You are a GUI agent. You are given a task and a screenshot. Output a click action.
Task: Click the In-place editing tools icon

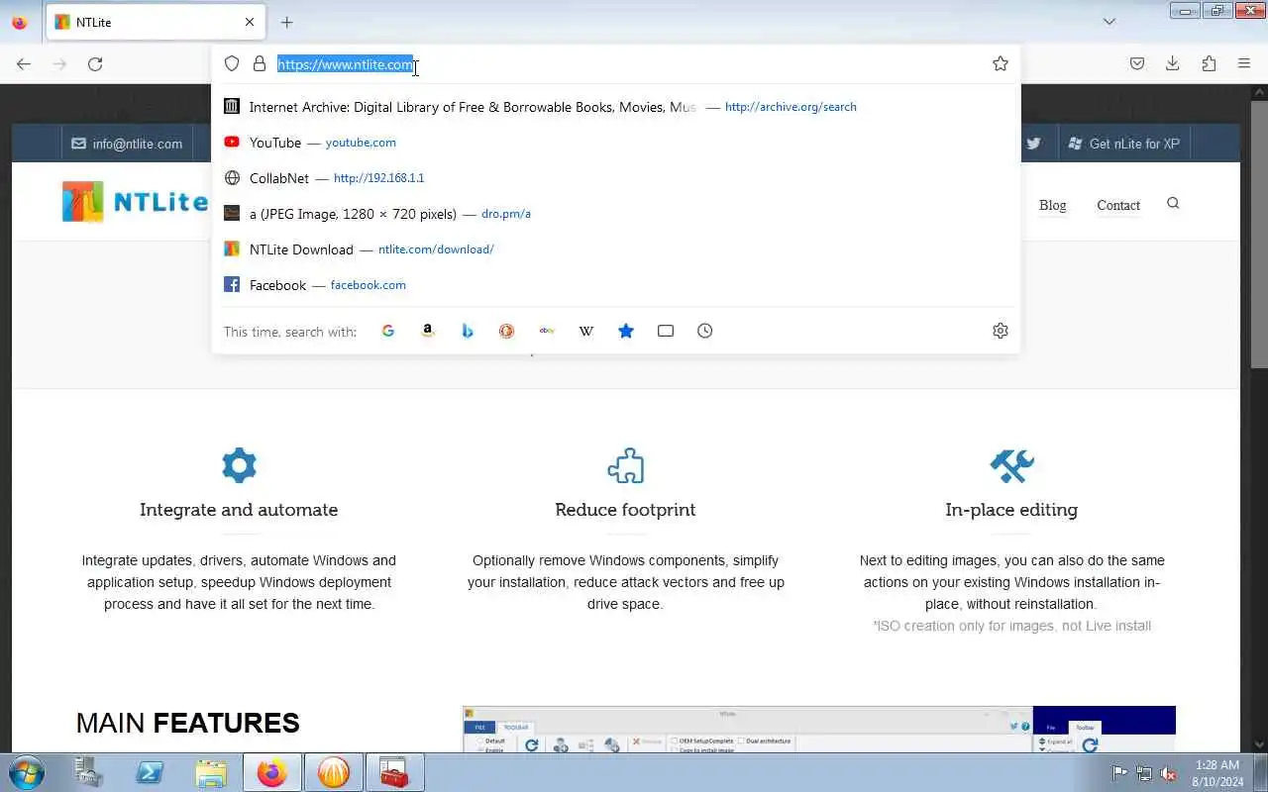[x=1011, y=465]
